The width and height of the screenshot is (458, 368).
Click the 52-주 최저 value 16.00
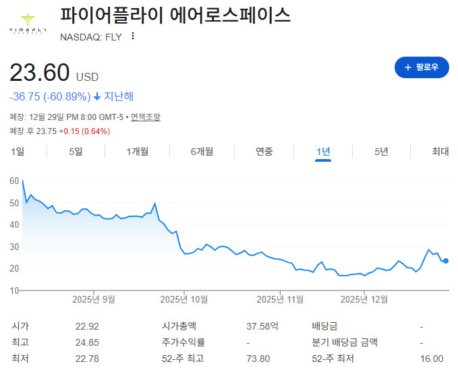[432, 359]
